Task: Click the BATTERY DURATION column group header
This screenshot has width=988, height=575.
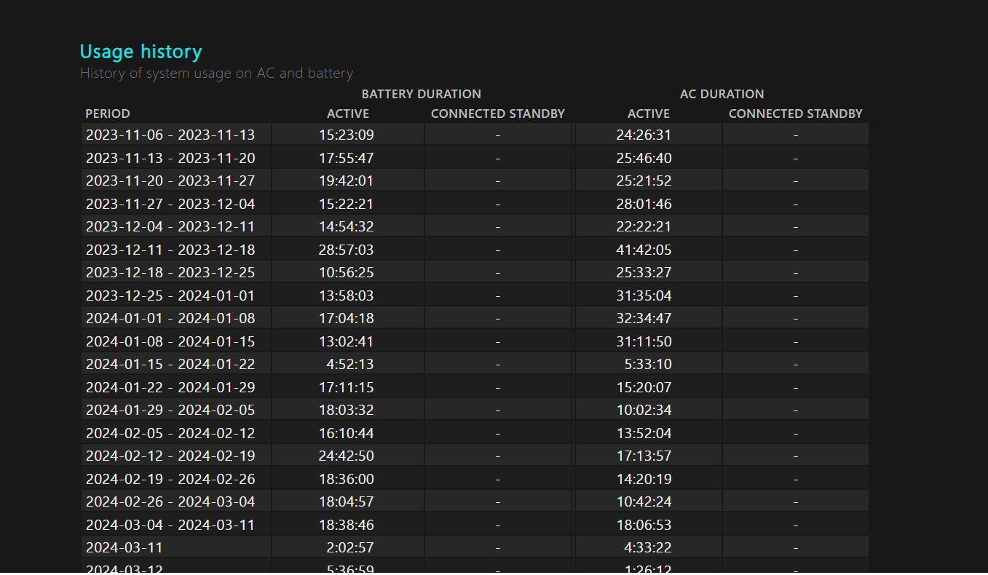Action: (x=421, y=94)
